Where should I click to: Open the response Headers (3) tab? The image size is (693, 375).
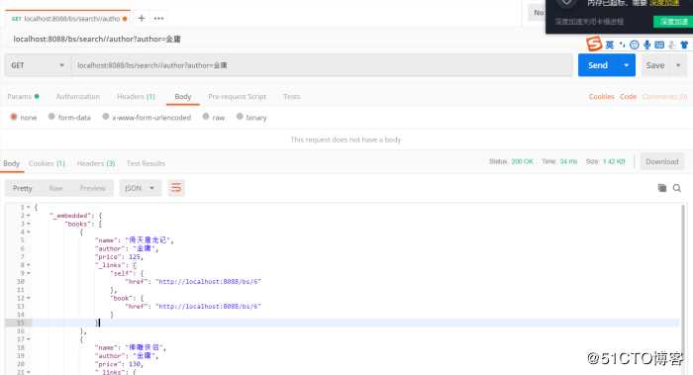96,163
